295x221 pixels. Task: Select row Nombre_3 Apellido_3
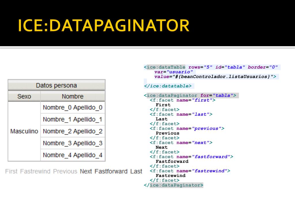coord(73,143)
